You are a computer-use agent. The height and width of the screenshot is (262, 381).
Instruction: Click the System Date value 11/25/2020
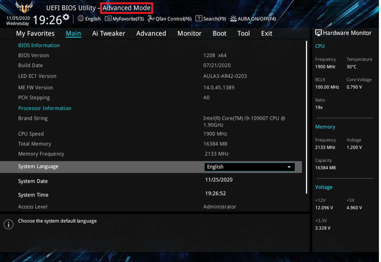219,180
